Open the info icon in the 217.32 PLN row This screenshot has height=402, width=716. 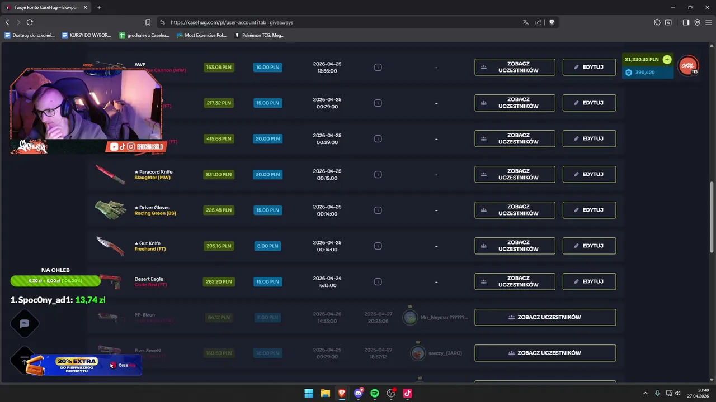coord(378,103)
